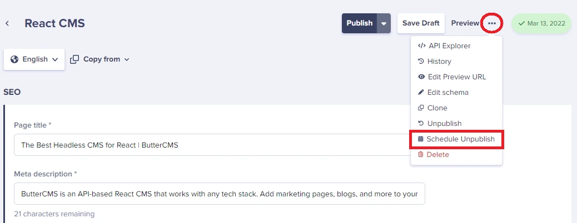
Task: Go back using the left chevron arrow
Action: (7, 23)
